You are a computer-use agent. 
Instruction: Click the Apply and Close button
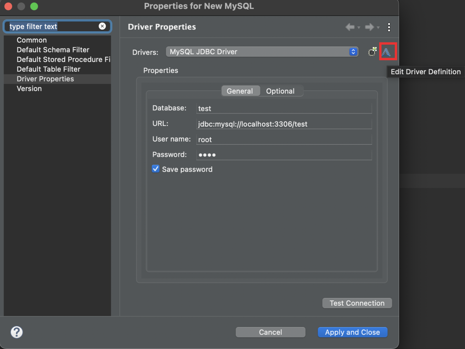pyautogui.click(x=353, y=332)
